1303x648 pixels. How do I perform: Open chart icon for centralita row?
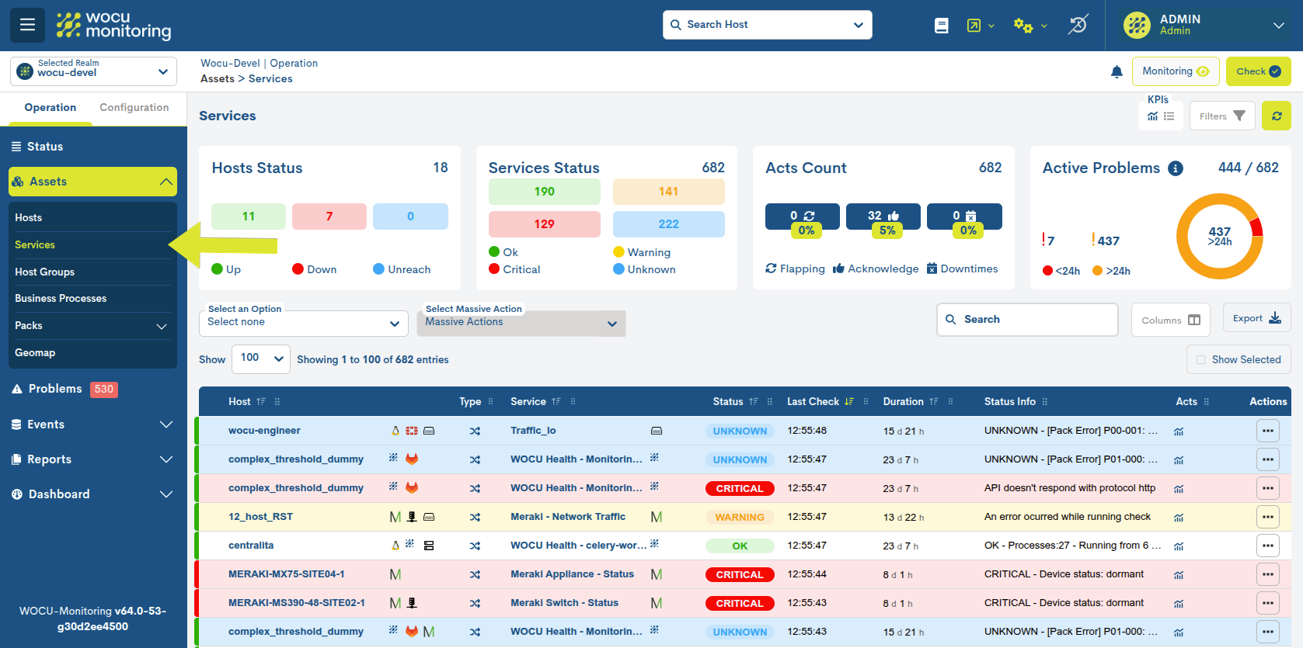[x=1179, y=546]
